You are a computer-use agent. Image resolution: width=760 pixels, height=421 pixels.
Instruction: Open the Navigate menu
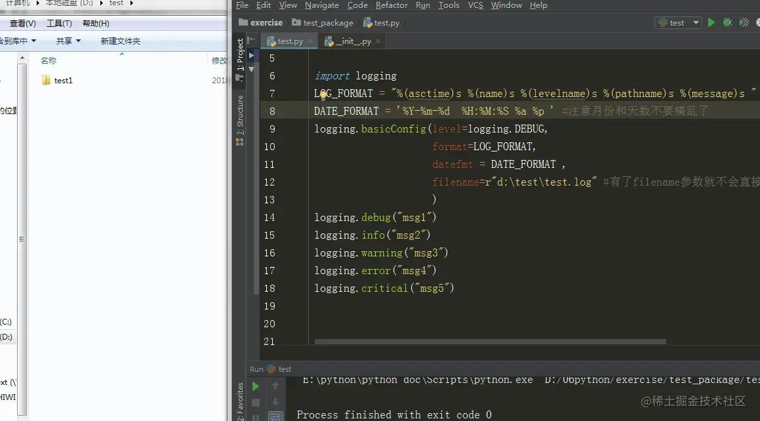pos(322,5)
